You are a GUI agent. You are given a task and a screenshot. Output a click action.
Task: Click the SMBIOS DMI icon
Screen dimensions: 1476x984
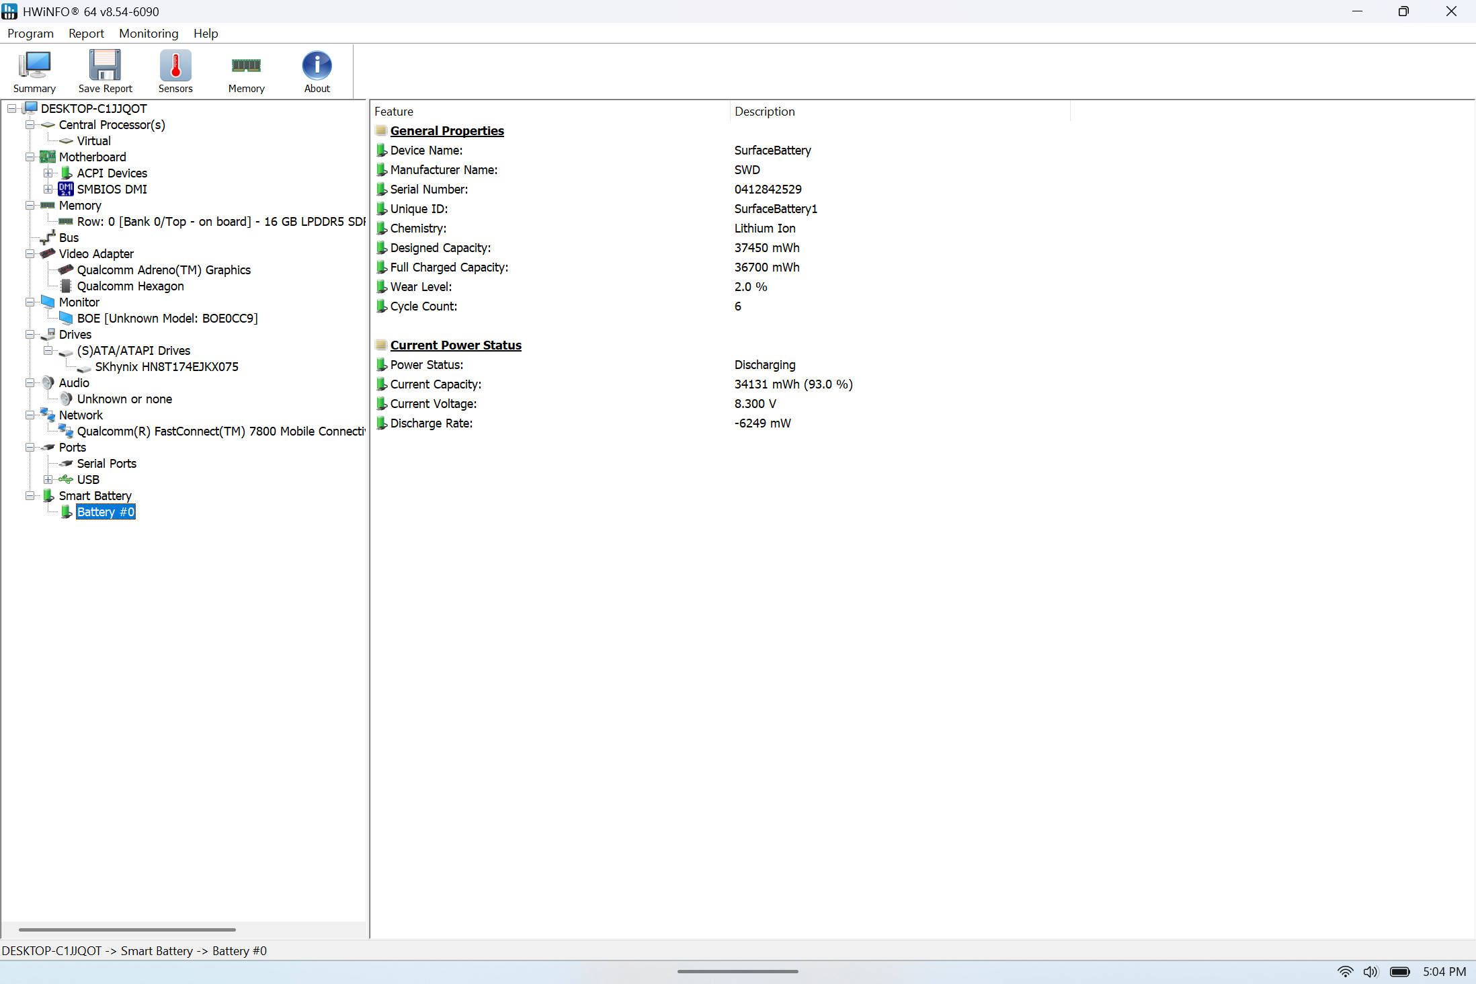(66, 189)
